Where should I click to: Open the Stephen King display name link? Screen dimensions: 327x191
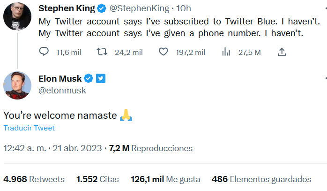coord(67,8)
